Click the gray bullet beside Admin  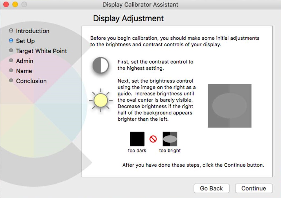point(11,60)
